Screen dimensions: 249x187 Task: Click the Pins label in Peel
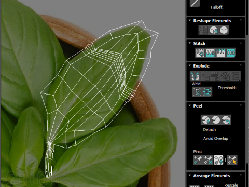(198, 152)
